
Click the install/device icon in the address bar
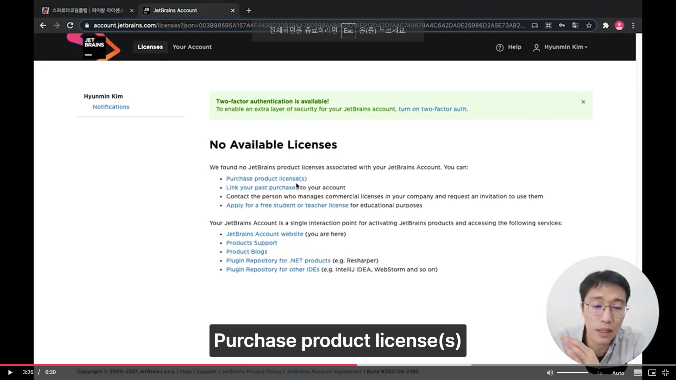click(x=534, y=25)
